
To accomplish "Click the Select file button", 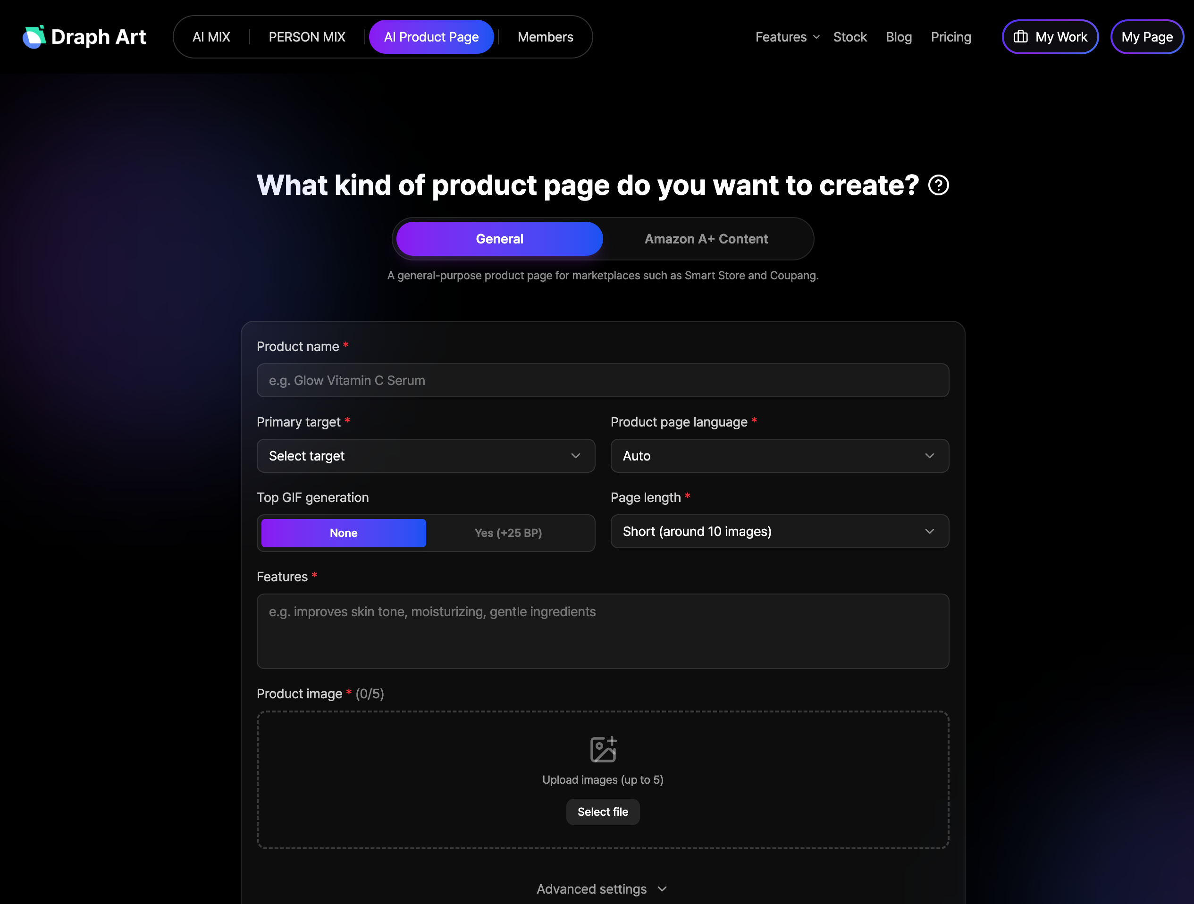I will pos(603,812).
